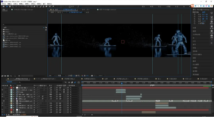The image size is (214, 117).
Task: Click the Home icon in the toolbar
Action: tap(3, 6)
